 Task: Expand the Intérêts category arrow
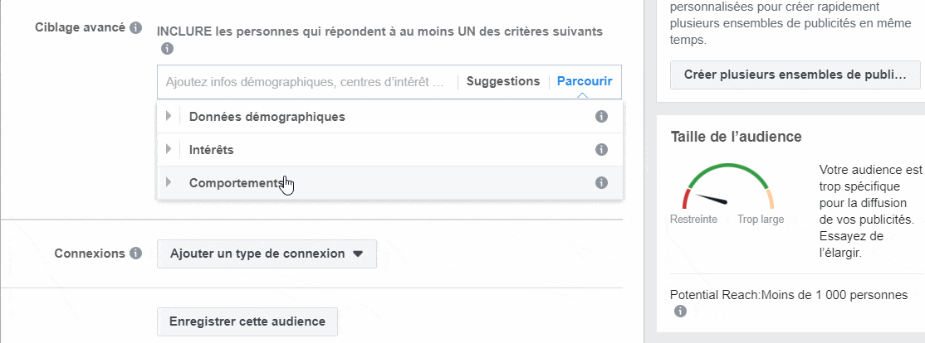tap(169, 149)
